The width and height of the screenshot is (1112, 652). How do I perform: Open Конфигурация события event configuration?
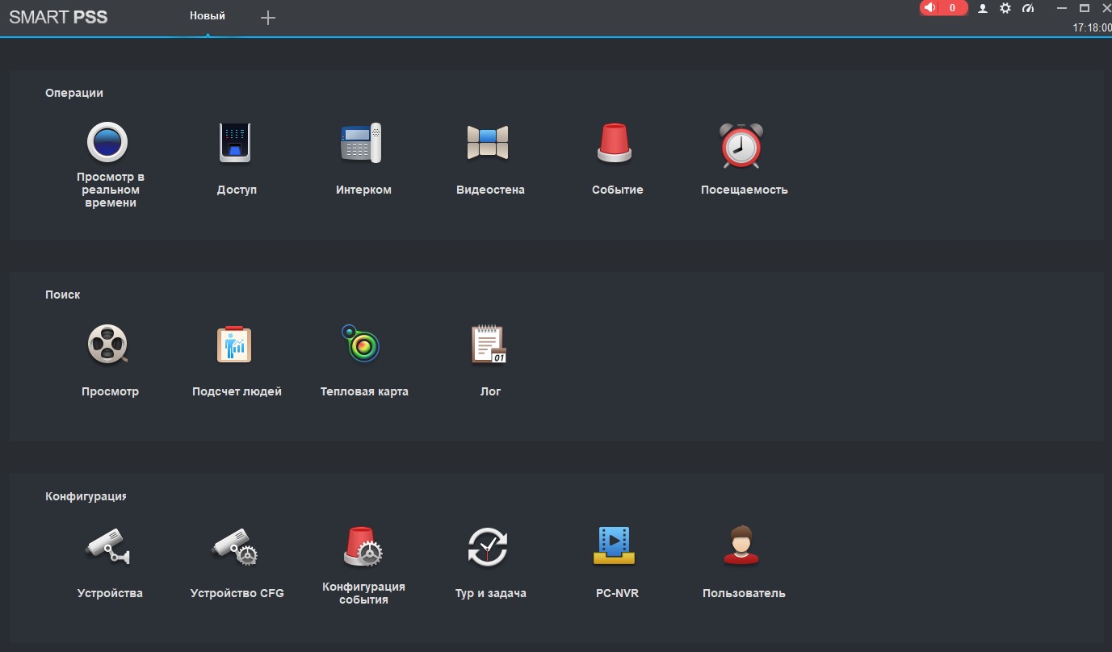pos(363,546)
